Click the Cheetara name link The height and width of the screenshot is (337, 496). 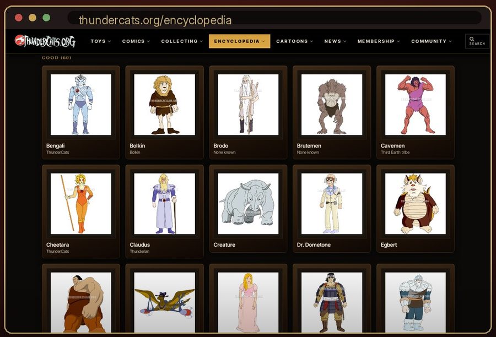click(57, 244)
